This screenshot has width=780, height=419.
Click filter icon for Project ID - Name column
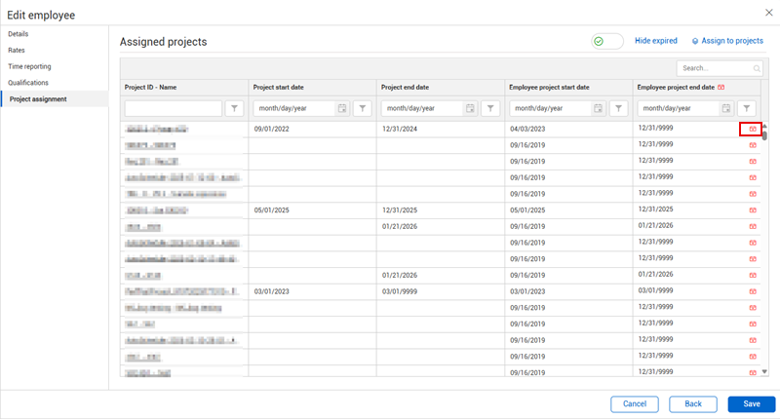pos(235,108)
